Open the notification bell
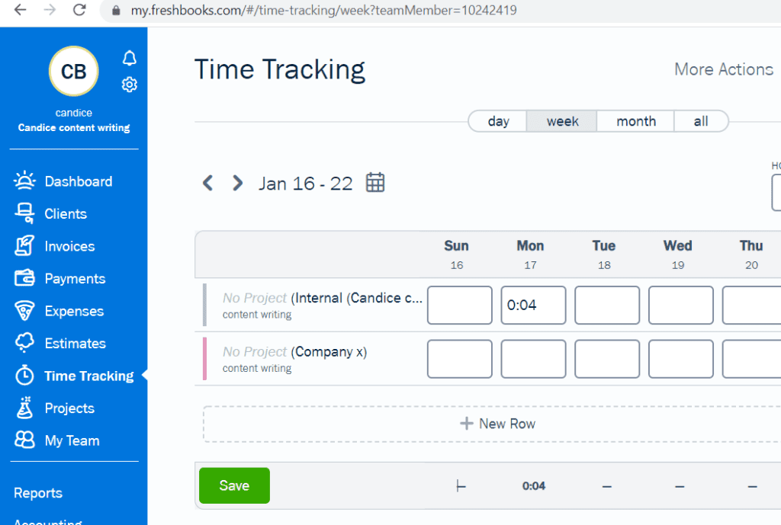781x525 pixels. tap(129, 57)
